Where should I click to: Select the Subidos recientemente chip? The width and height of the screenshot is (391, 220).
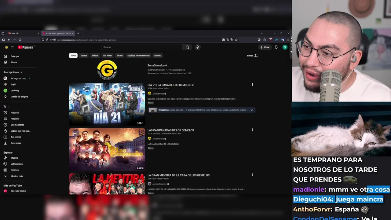(x=138, y=56)
